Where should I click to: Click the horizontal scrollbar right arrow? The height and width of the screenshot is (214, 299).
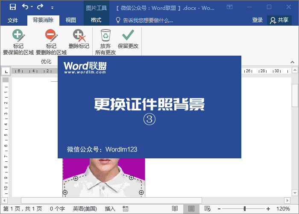[287, 201]
